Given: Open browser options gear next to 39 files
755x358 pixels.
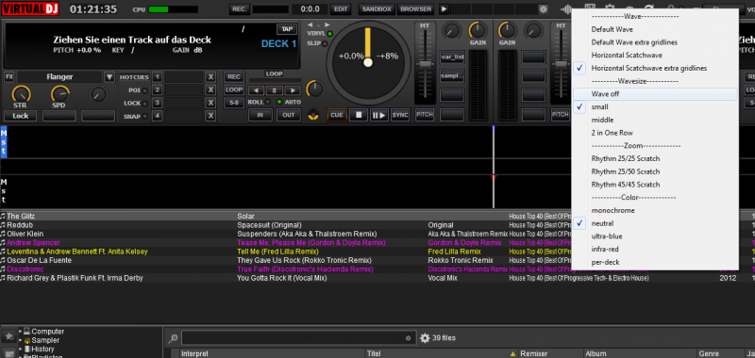Looking at the screenshot, I should click(425, 338).
